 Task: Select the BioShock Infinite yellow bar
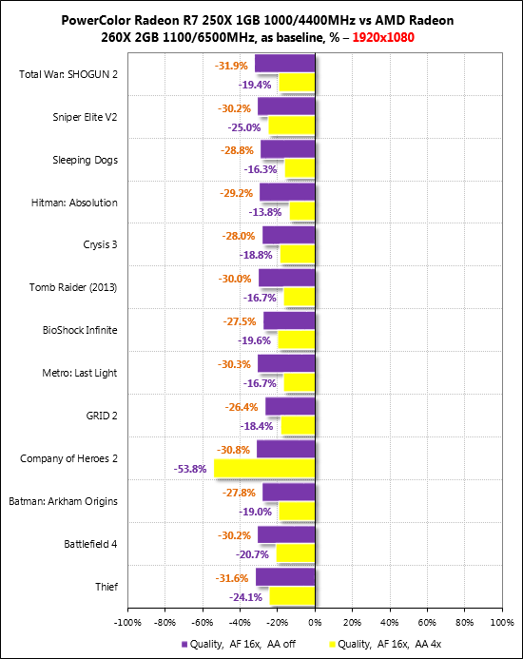click(297, 340)
